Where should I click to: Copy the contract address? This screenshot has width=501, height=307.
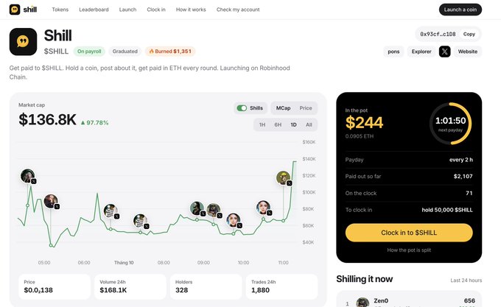point(469,34)
